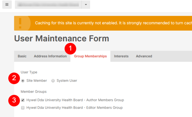Click the blurred site name selector field
192x117 pixels.
48,4
